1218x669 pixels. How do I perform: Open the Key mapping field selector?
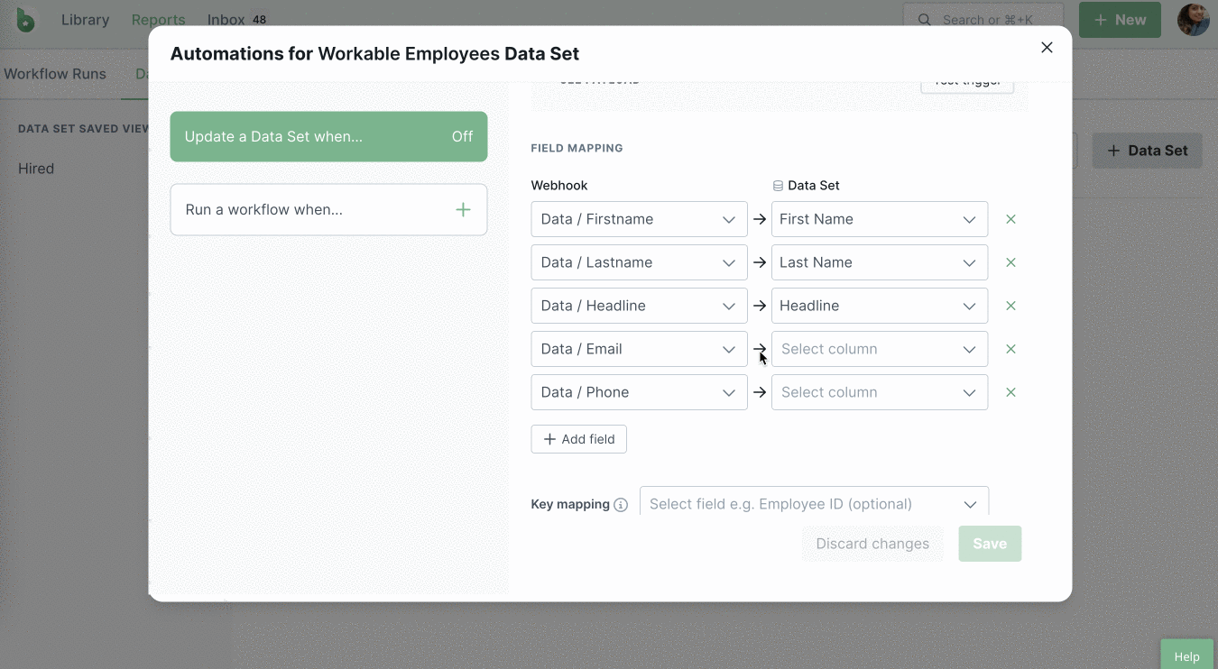coord(814,501)
